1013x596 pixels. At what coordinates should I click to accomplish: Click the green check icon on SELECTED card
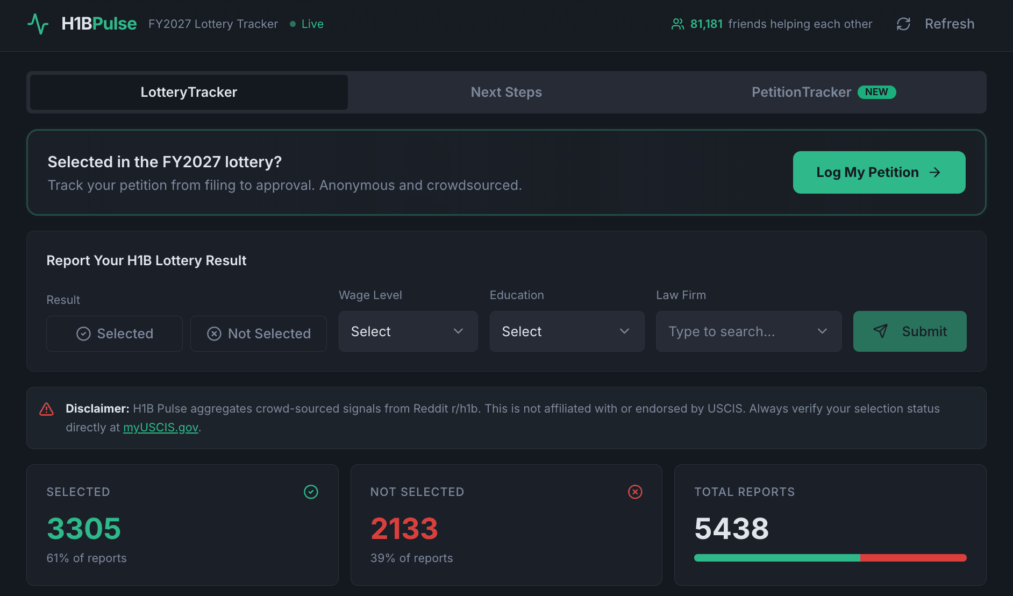[x=311, y=491]
